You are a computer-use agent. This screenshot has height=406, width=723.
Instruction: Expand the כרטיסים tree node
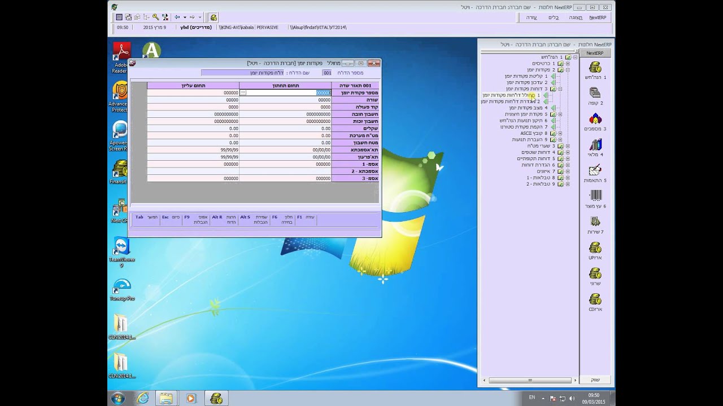coord(568,64)
